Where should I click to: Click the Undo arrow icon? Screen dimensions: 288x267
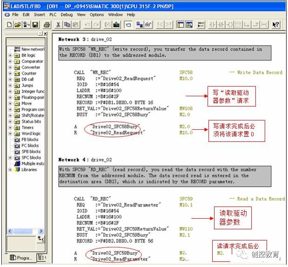tap(87, 25)
